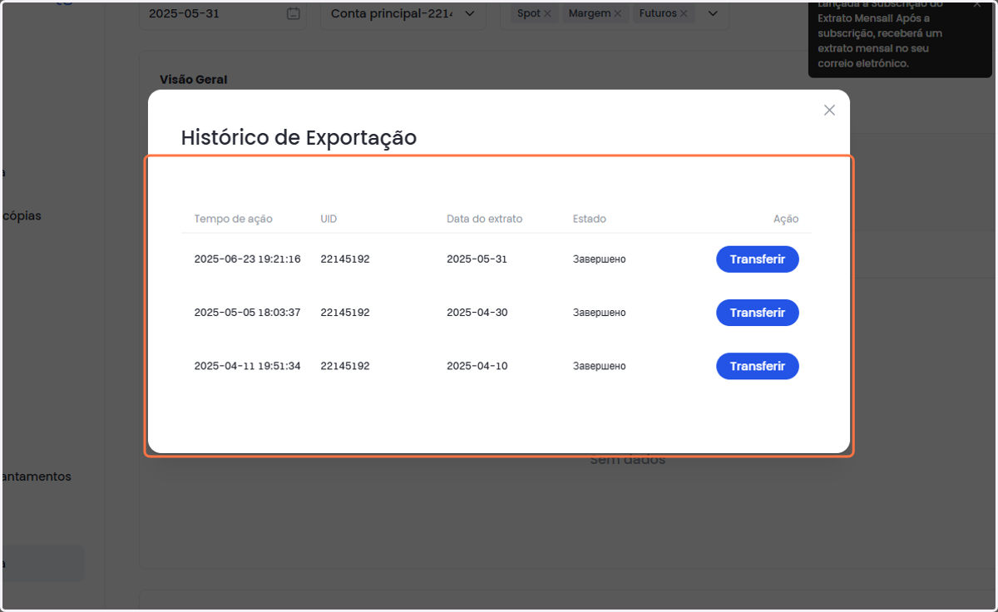This screenshot has height=612, width=998.
Task: Expand the account type filter dropdown arrow
Action: (713, 13)
